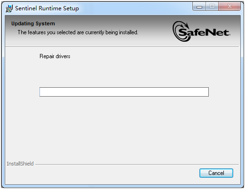The image size is (245, 189).
Task: Cancel the driver installation
Action: point(216,173)
